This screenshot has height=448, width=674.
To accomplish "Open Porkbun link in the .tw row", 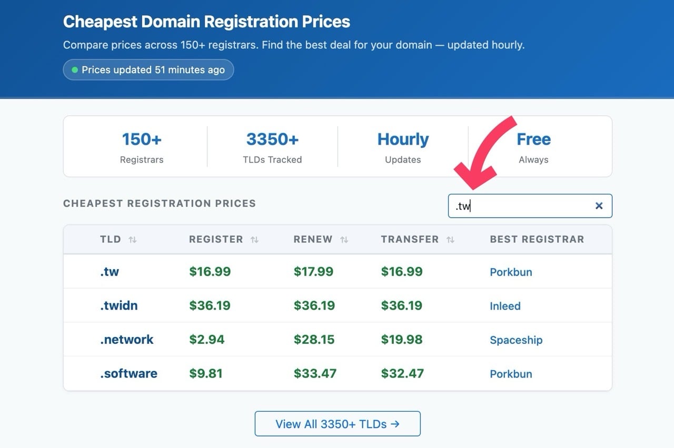I will coord(511,272).
